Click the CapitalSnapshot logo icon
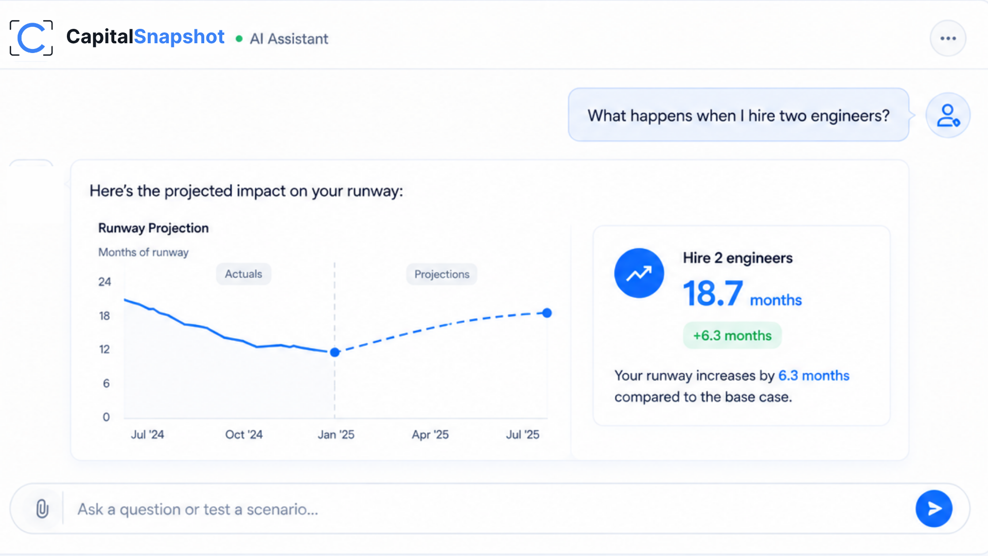Screen dimensions: 988x556 [31, 38]
